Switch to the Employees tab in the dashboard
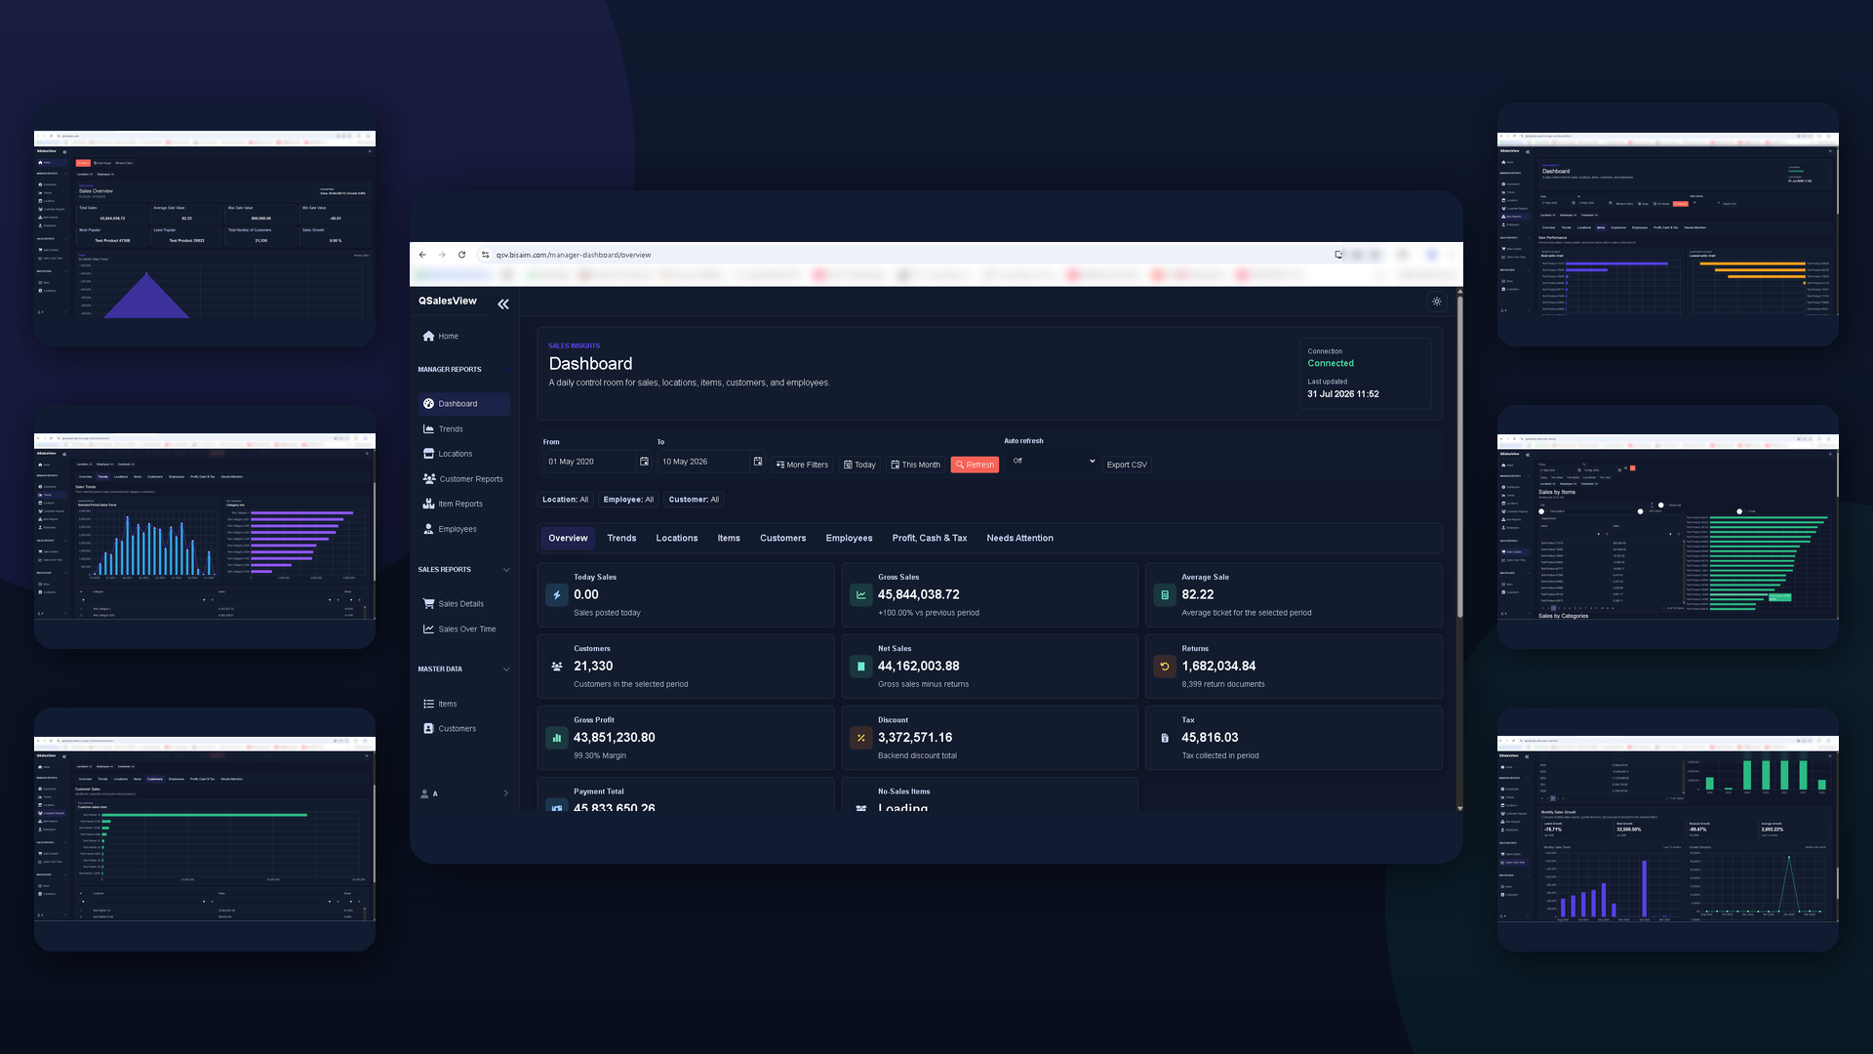Screen dimensions: 1873x1054 [850, 538]
